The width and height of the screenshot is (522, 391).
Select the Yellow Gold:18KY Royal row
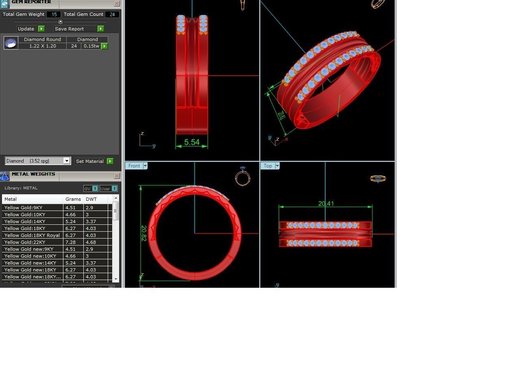pos(57,235)
